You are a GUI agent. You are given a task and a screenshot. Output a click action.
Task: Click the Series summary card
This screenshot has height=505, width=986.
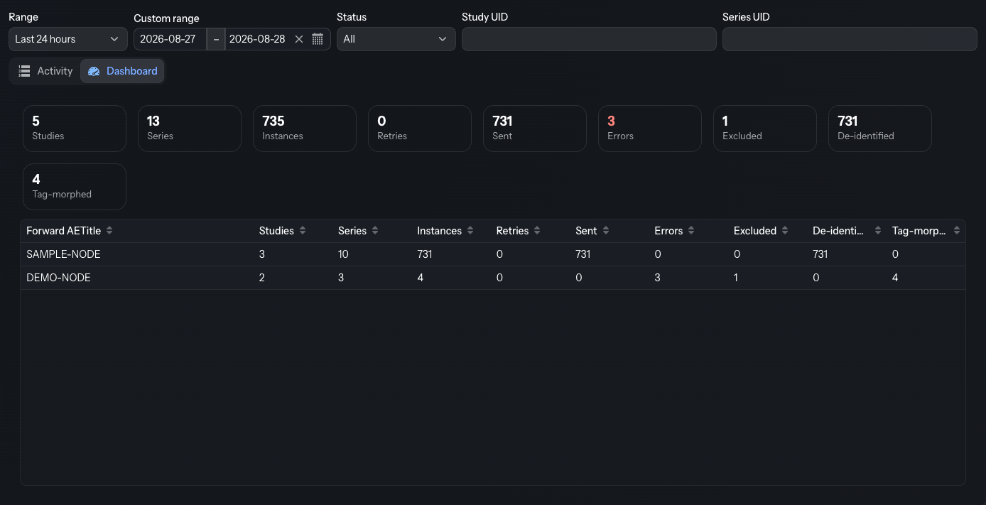coord(190,129)
